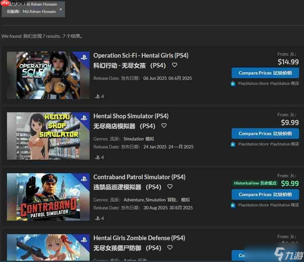Viewport: 304px width, 262px height.
Task: Click heart icon beside Hentai Girls Zombie Defense
Action: (x=170, y=247)
